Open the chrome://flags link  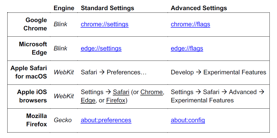click(x=190, y=24)
